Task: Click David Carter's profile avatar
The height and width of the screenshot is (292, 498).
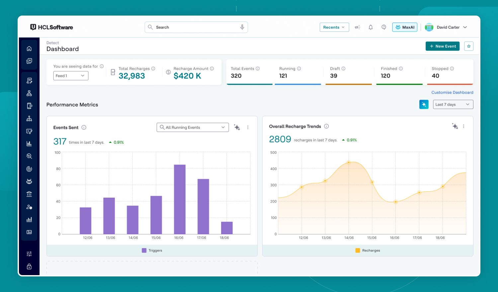Action: (x=429, y=27)
